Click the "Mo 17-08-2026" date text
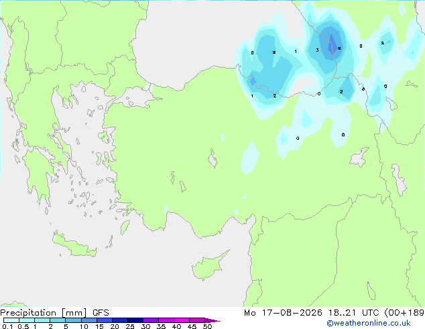 [283, 313]
